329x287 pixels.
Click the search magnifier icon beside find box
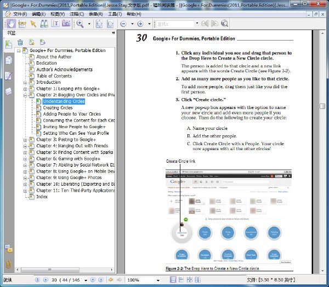click(x=224, y=24)
